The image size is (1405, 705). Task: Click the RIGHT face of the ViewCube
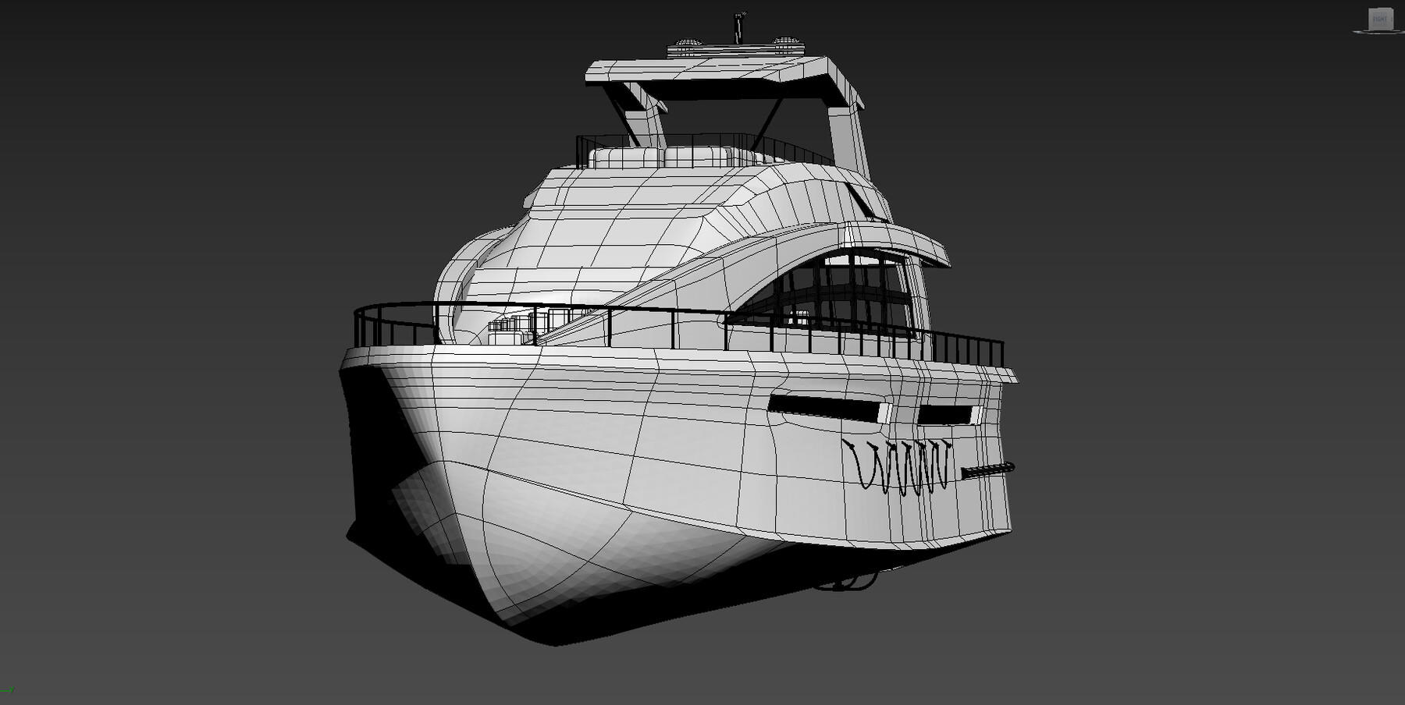pos(1380,19)
